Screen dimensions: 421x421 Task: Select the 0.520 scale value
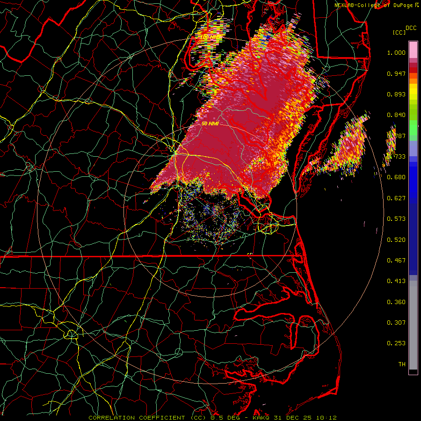396,240
